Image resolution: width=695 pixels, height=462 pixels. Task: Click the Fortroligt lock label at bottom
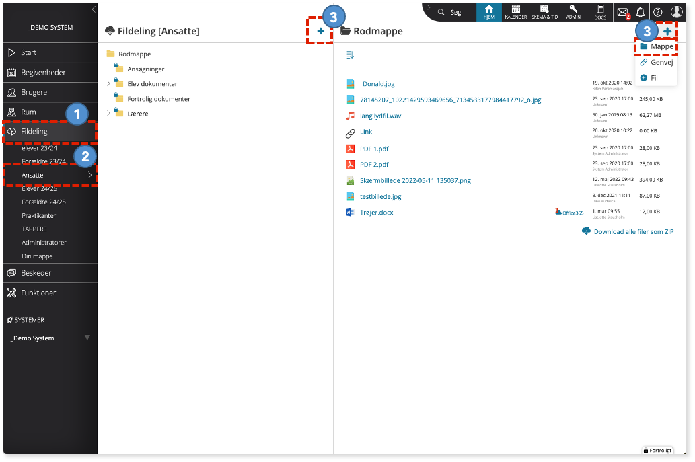657,450
